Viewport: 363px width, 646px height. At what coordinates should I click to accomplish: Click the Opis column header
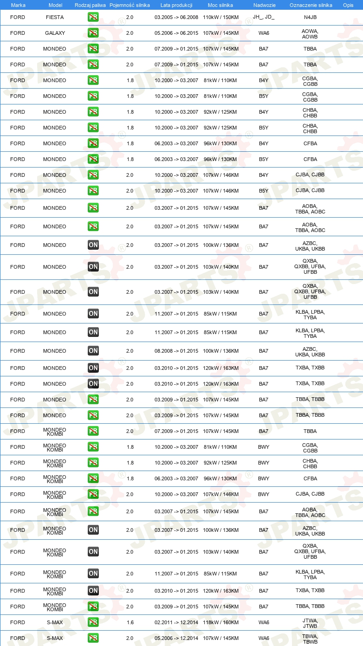[348, 5]
